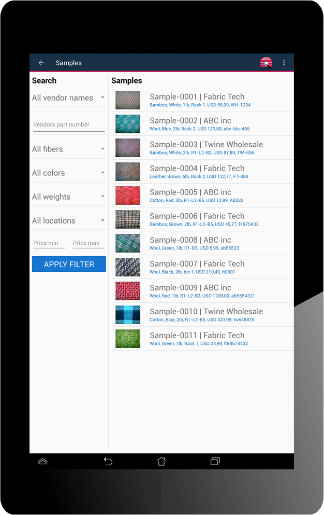Select Sample-0010 | Twine Wholesale title
The image size is (324, 515).
(207, 312)
